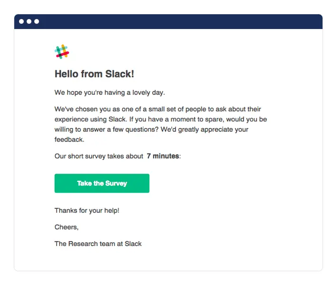333x285 pixels.
Task: Click the middle white dot in title bar
Action: [x=29, y=21]
